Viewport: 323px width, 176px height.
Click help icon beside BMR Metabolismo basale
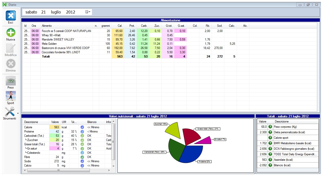(270, 143)
